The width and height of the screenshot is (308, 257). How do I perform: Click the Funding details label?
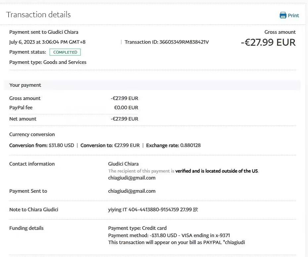pyautogui.click(x=26, y=228)
